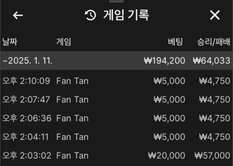Collapse the 2025. 1. 11. date group
Screen dimensions: 233x166
coord(116,61)
